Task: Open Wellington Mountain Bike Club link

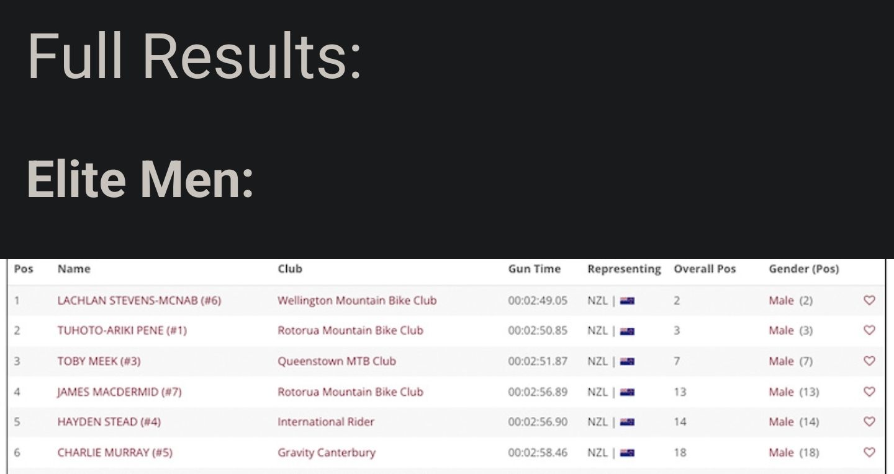Action: point(357,301)
